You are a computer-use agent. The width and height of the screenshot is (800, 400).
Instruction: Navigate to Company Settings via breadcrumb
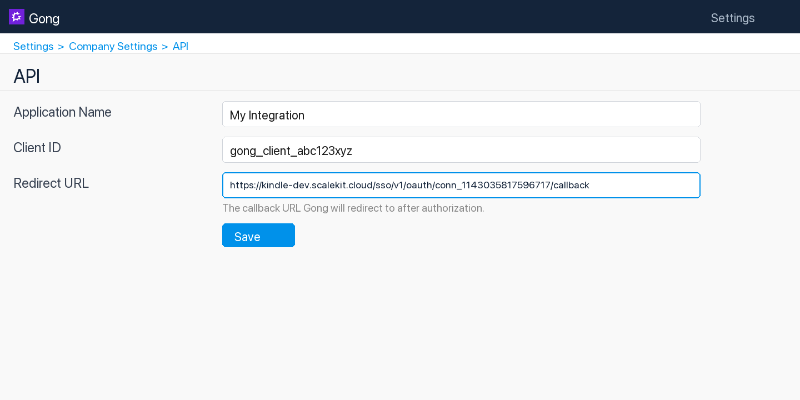click(x=113, y=46)
